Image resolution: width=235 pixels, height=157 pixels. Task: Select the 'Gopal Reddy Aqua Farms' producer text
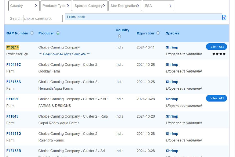point(59,123)
